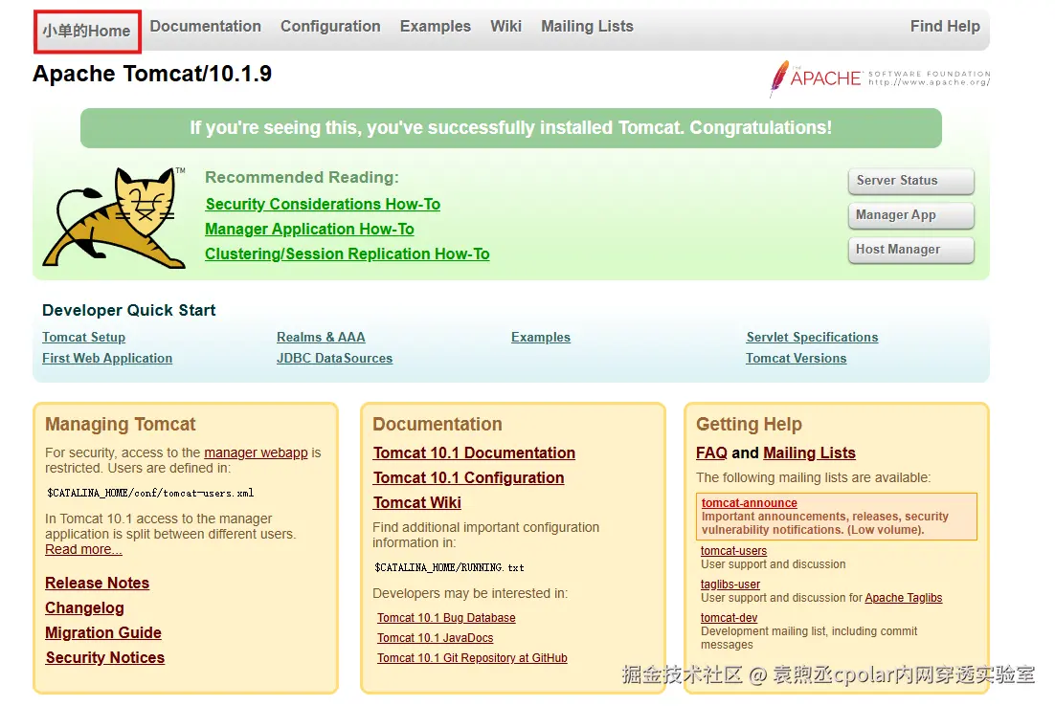
Task: Click the $CATALINA_HOME/conf/tomcat-users.xml path text
Action: coord(150,493)
